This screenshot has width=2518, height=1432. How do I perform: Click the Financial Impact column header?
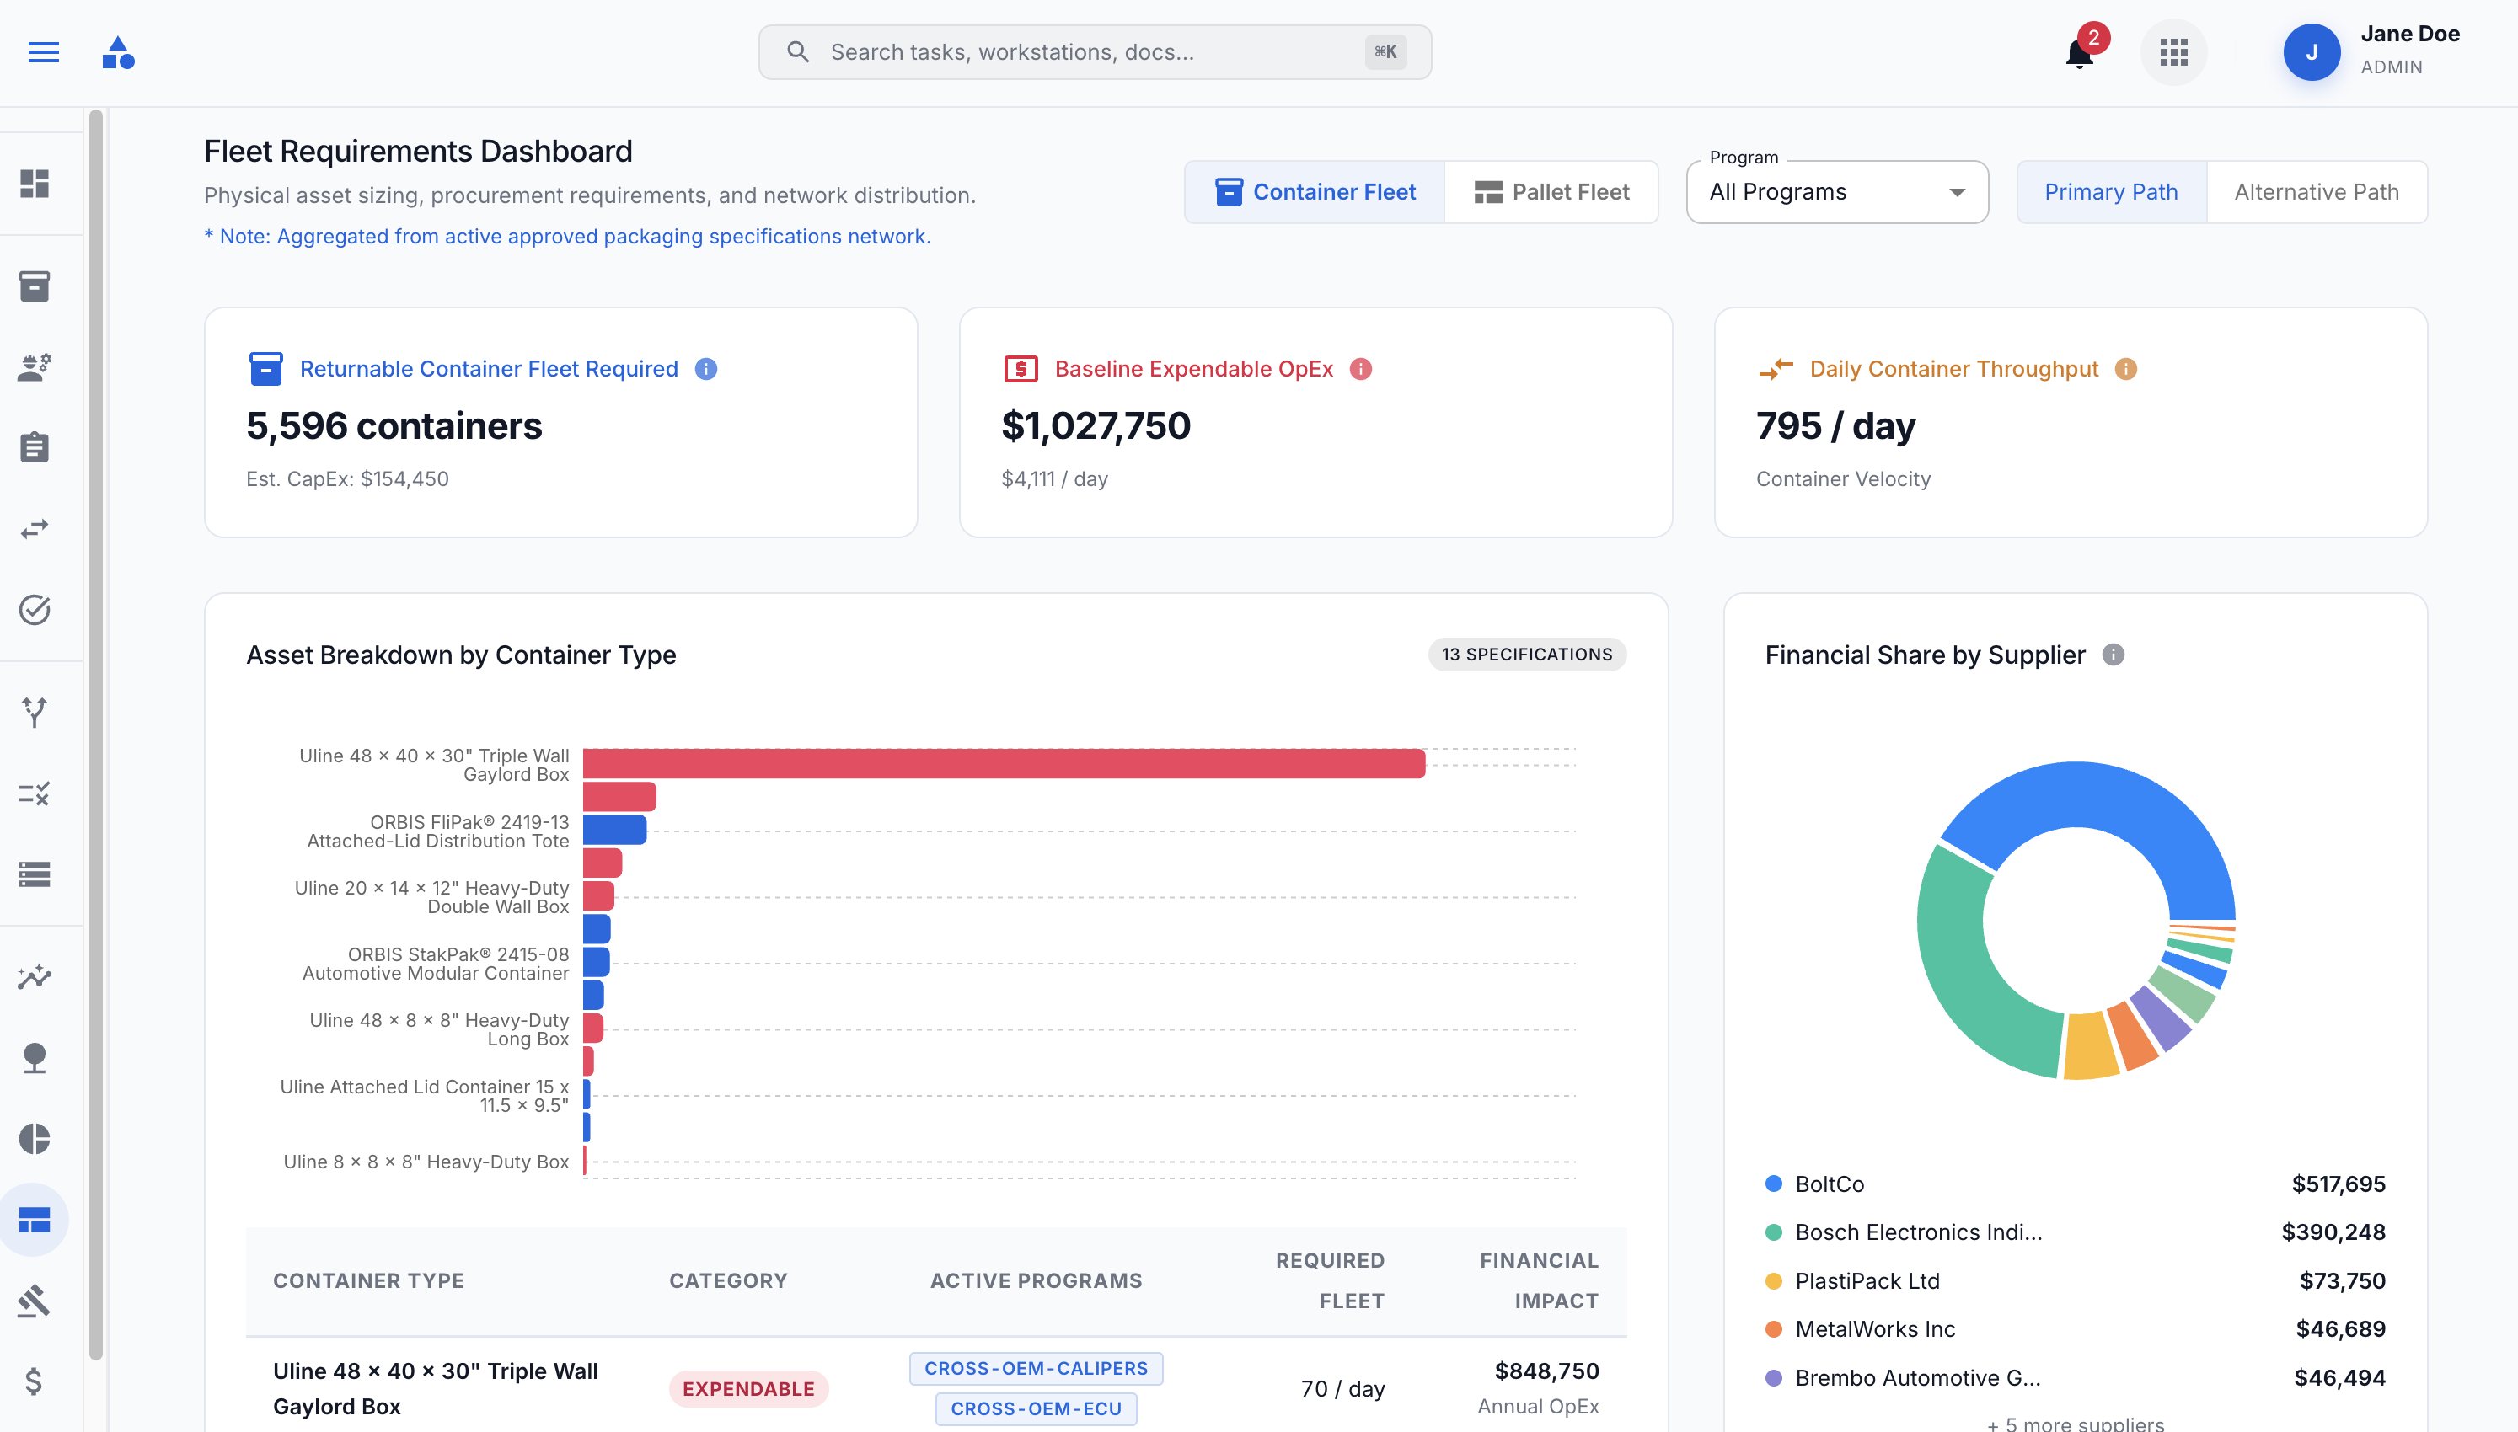point(1540,1280)
